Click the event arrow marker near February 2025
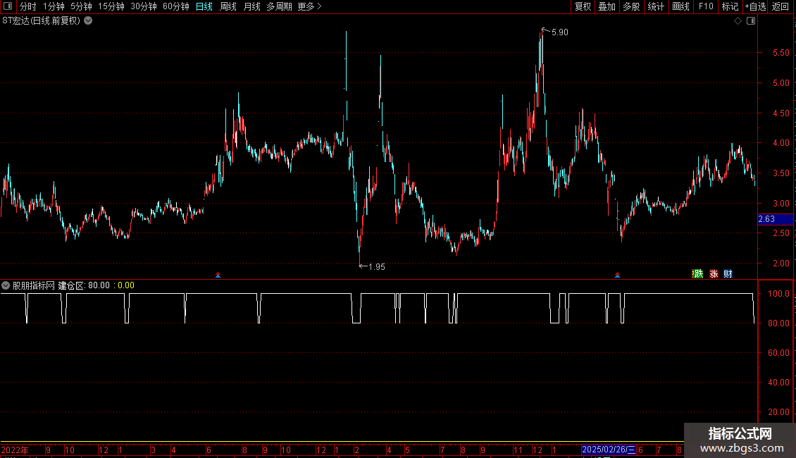Viewport: 796px width, 458px height. (617, 275)
